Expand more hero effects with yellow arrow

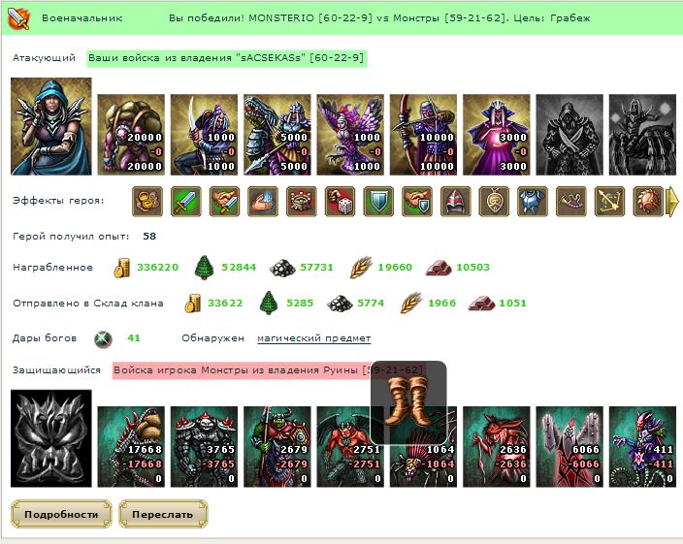(x=673, y=201)
